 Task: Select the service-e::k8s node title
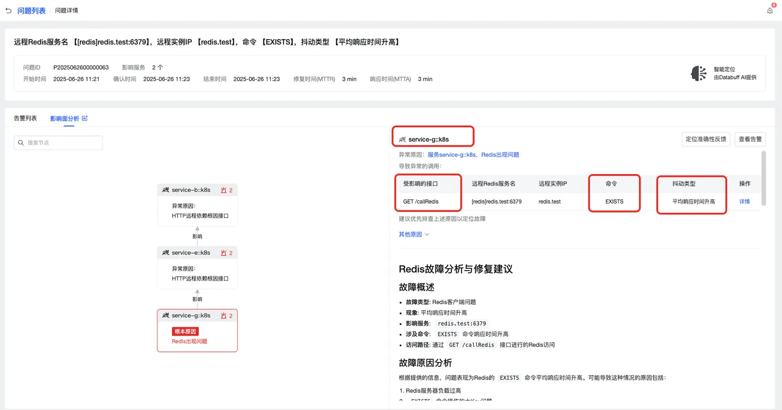[191, 253]
